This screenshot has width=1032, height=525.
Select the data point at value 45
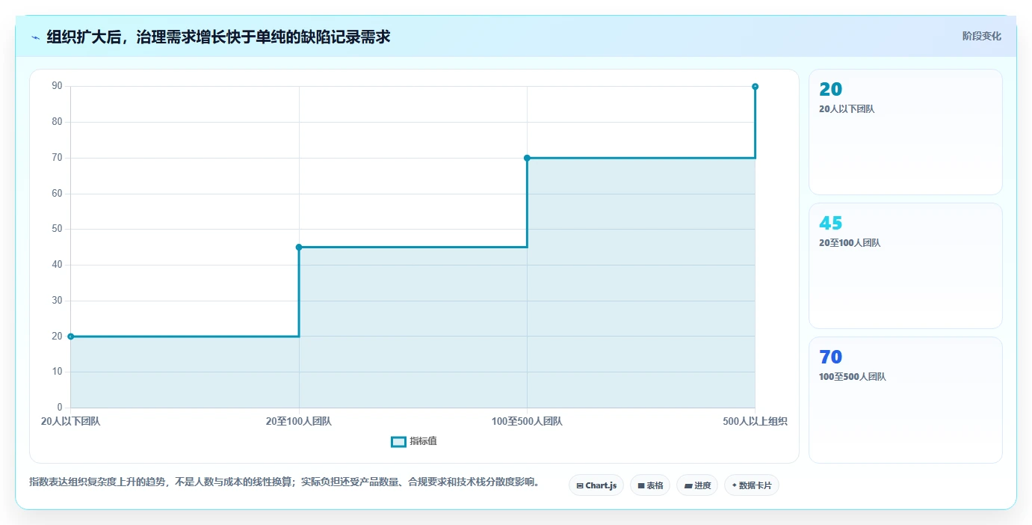[299, 247]
